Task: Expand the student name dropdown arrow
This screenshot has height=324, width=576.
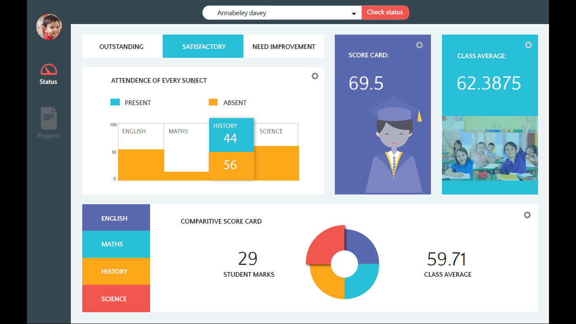Action: coord(353,14)
